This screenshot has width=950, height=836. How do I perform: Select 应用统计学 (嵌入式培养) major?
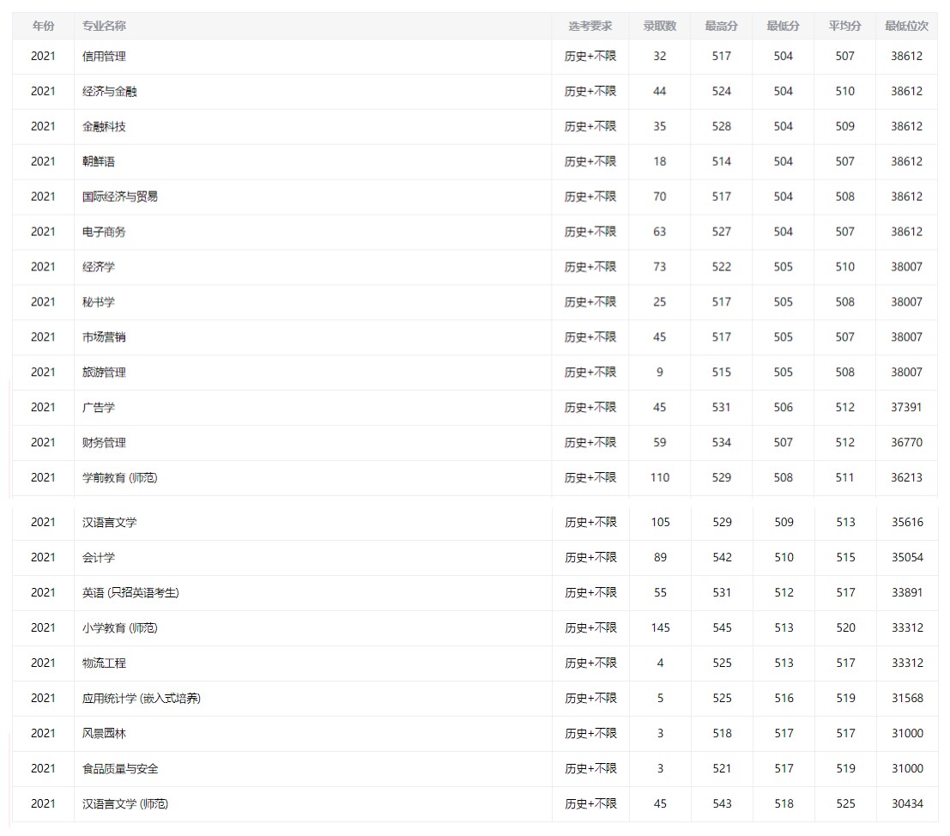[x=142, y=699]
